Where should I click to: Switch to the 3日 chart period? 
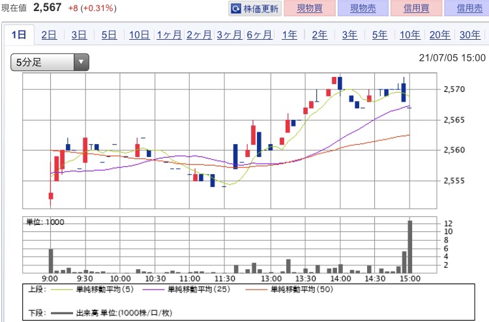(79, 35)
